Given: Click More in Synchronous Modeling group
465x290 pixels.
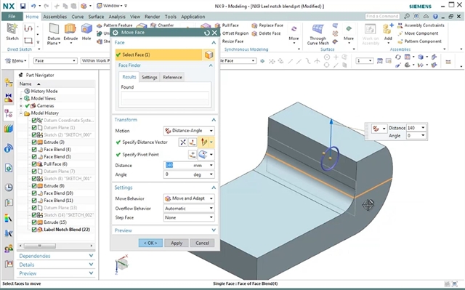Looking at the screenshot, I should 294,33.
